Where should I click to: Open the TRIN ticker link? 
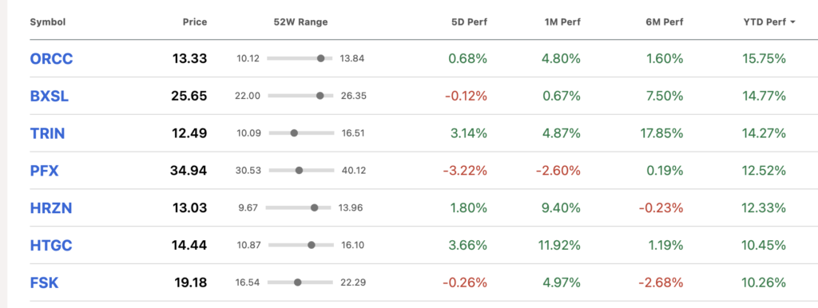47,133
